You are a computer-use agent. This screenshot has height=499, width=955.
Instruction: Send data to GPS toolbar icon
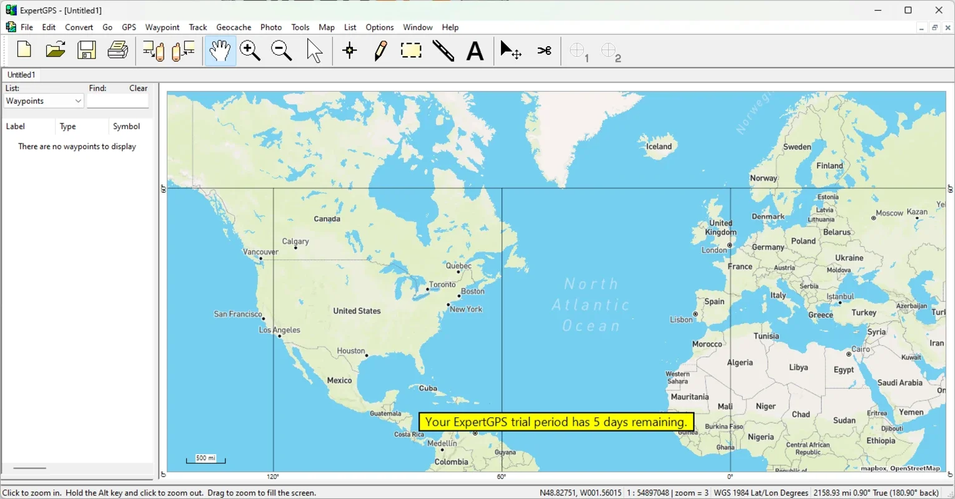point(153,51)
